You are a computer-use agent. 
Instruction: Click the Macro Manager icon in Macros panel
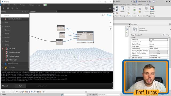pyautogui.click(x=140, y=9)
